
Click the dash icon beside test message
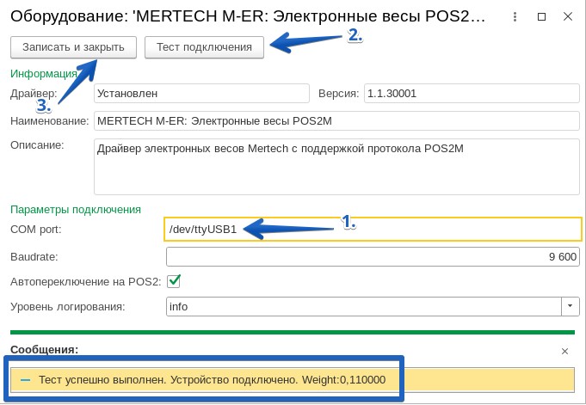click(x=26, y=380)
